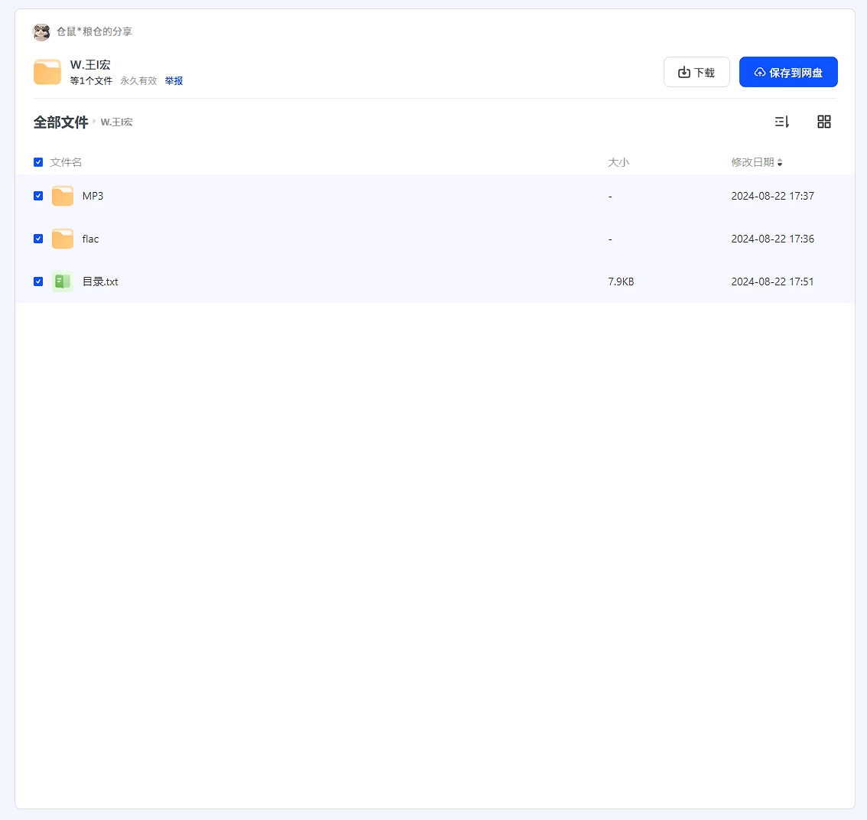Click the 修改日期 sort arrow
The image size is (867, 820).
[x=780, y=162]
